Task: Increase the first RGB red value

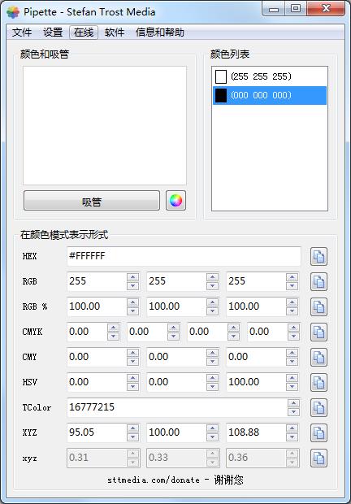Action: (132, 277)
